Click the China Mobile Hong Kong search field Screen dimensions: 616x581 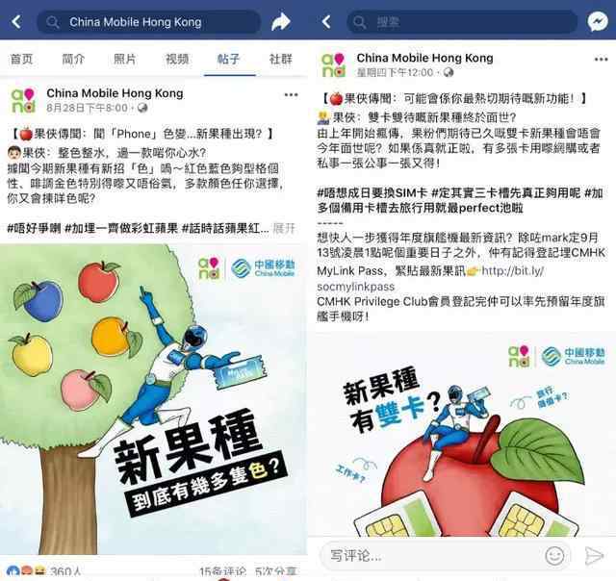click(148, 22)
